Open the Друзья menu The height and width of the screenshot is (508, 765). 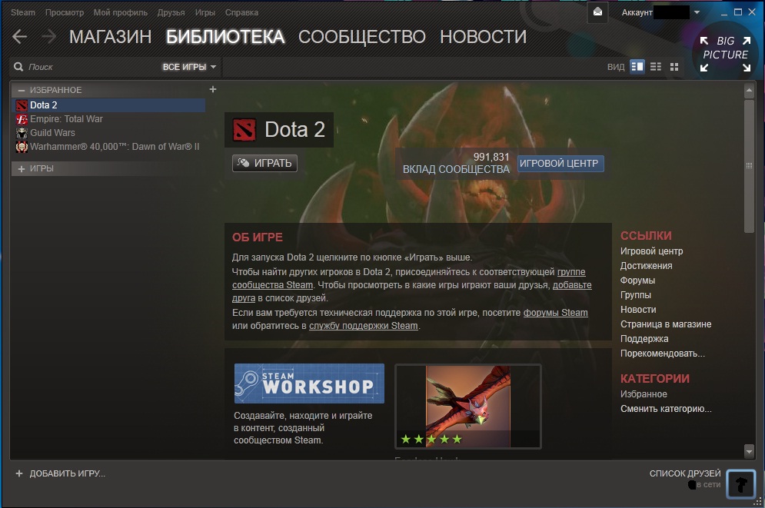pyautogui.click(x=171, y=12)
